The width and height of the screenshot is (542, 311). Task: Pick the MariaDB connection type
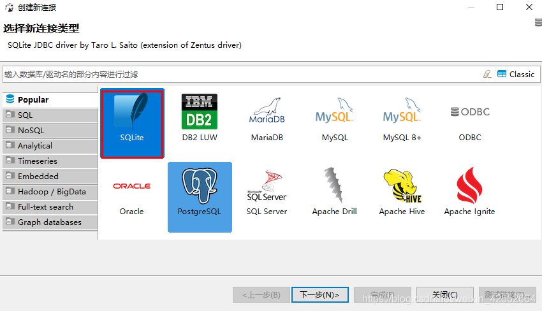click(x=267, y=118)
